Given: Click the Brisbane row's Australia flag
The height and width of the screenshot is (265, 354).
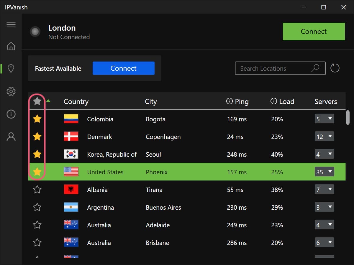Looking at the screenshot, I should click(x=71, y=243).
